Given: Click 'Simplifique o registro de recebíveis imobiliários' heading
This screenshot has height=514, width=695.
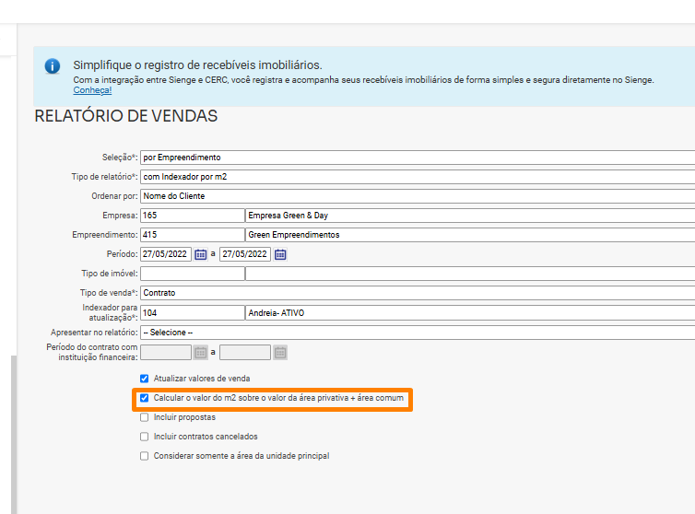Looking at the screenshot, I should pyautogui.click(x=197, y=65).
